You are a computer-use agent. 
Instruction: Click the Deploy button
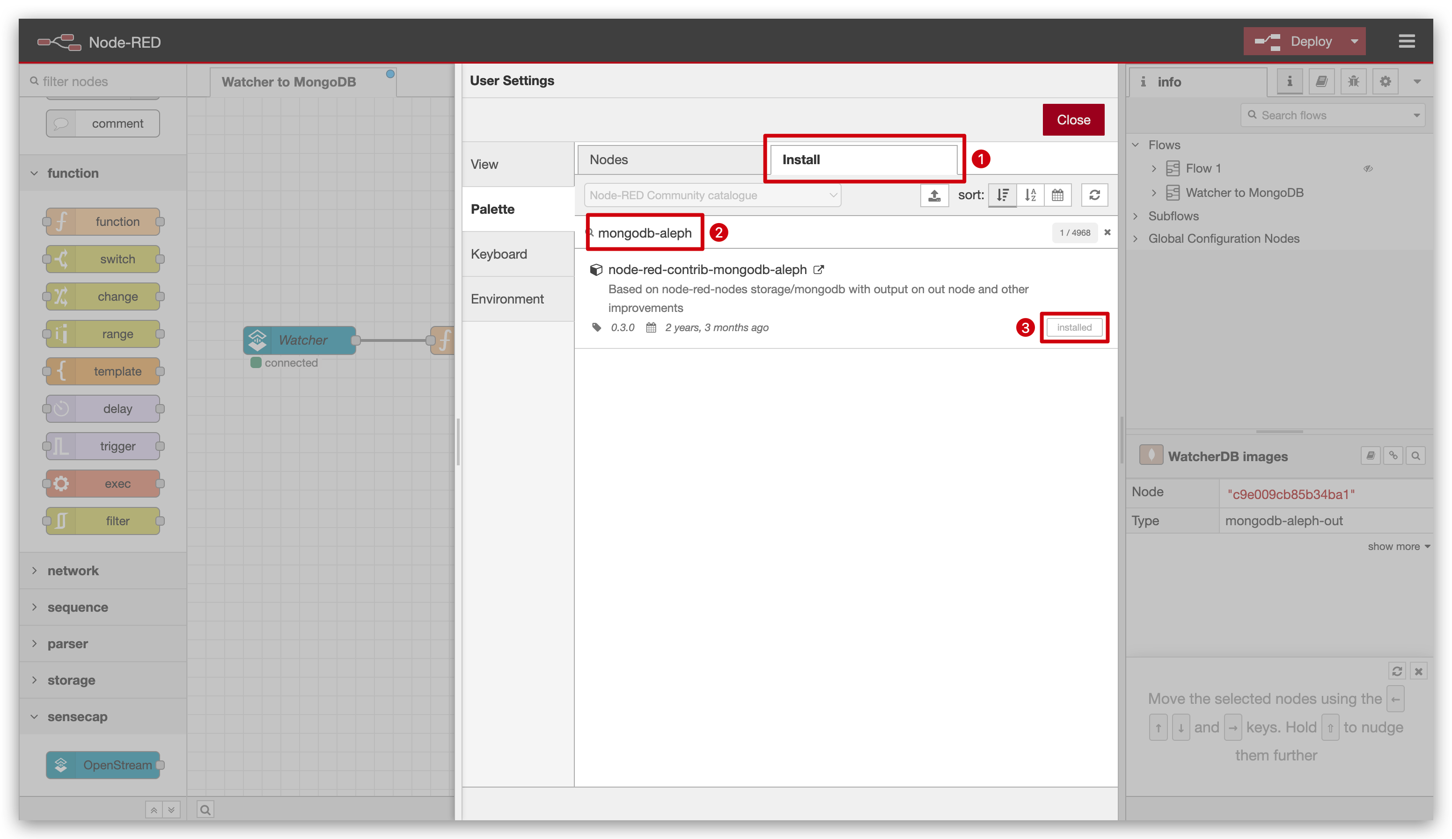click(1294, 42)
